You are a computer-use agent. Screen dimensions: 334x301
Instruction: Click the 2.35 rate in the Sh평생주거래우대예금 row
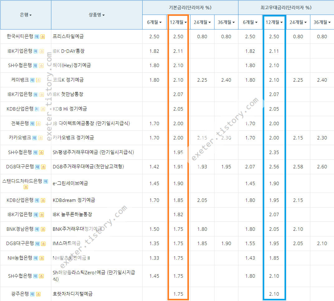coord(274,153)
